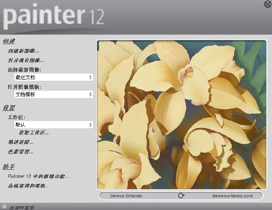Open the 最近文档 recent documents dropdown
This screenshot has width=272, height=210.
pyautogui.click(x=53, y=77)
